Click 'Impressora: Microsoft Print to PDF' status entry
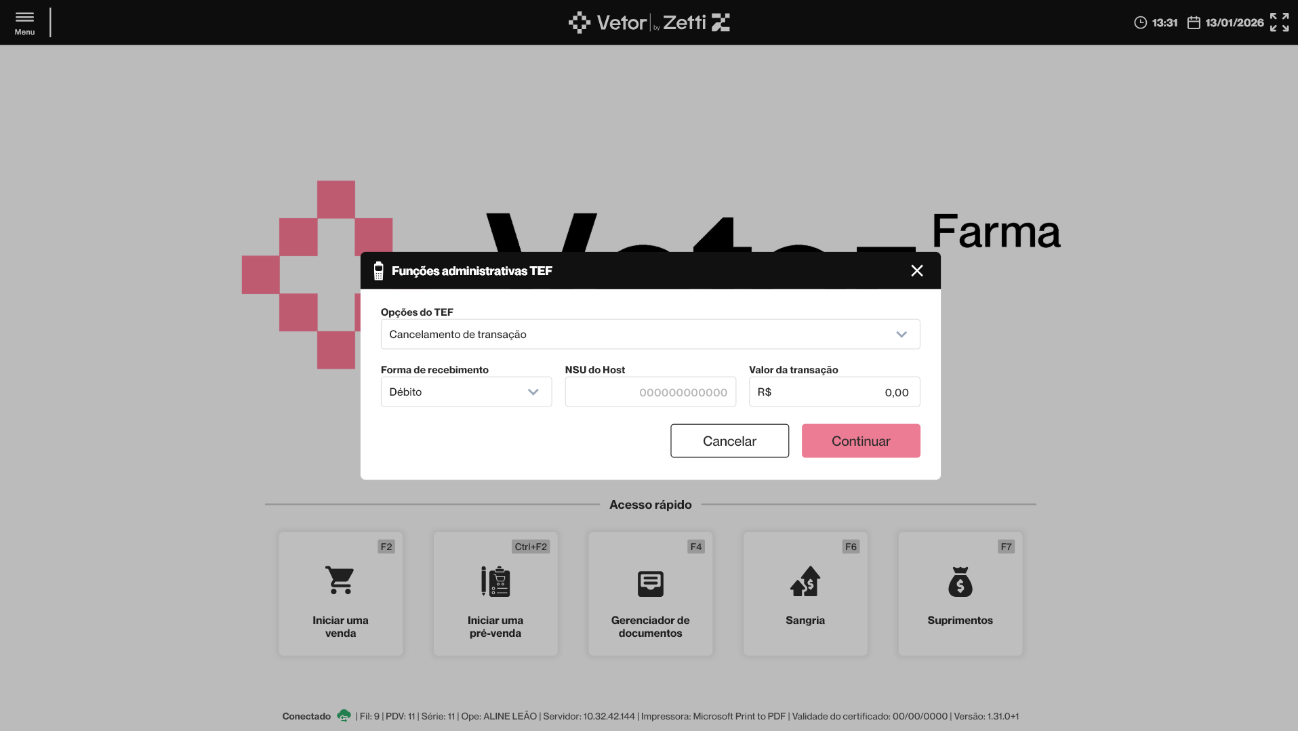 coord(714,716)
